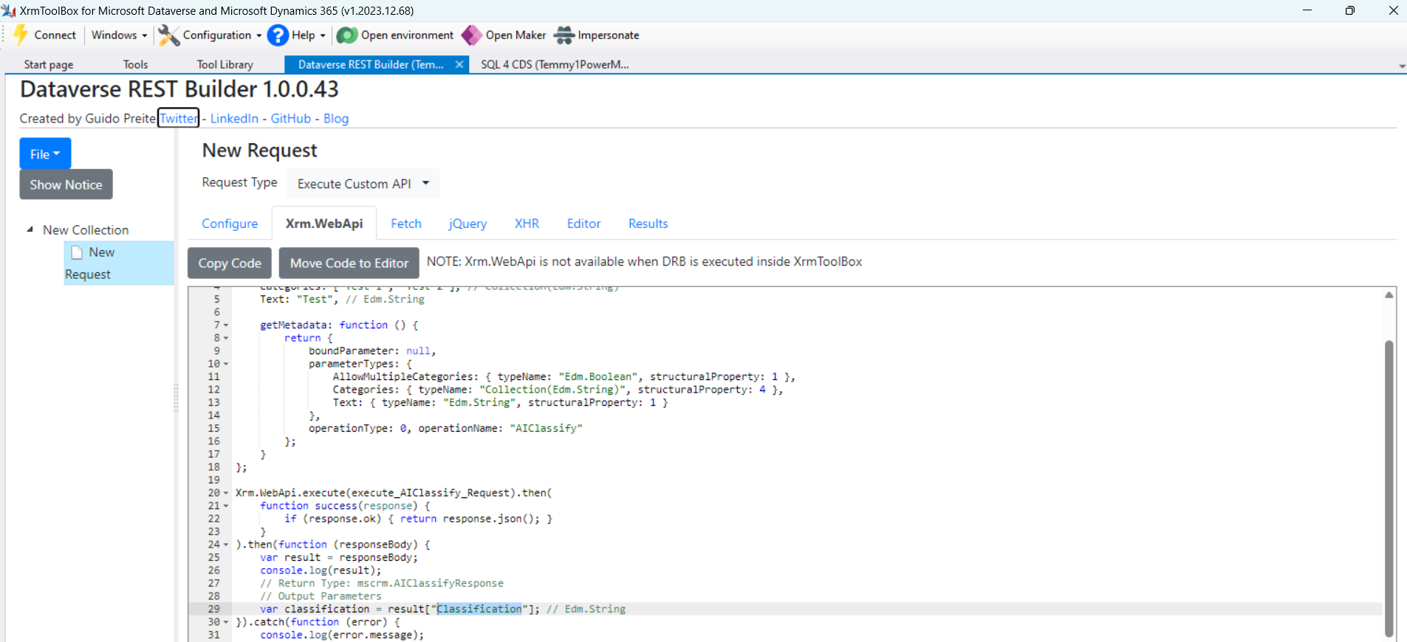Click Open environment toolbar label
The height and width of the screenshot is (642, 1407).
(407, 35)
